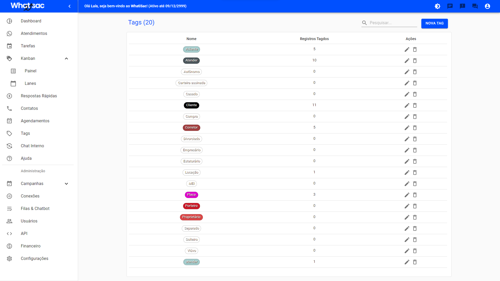Delete the Proprietário tag

(415, 217)
